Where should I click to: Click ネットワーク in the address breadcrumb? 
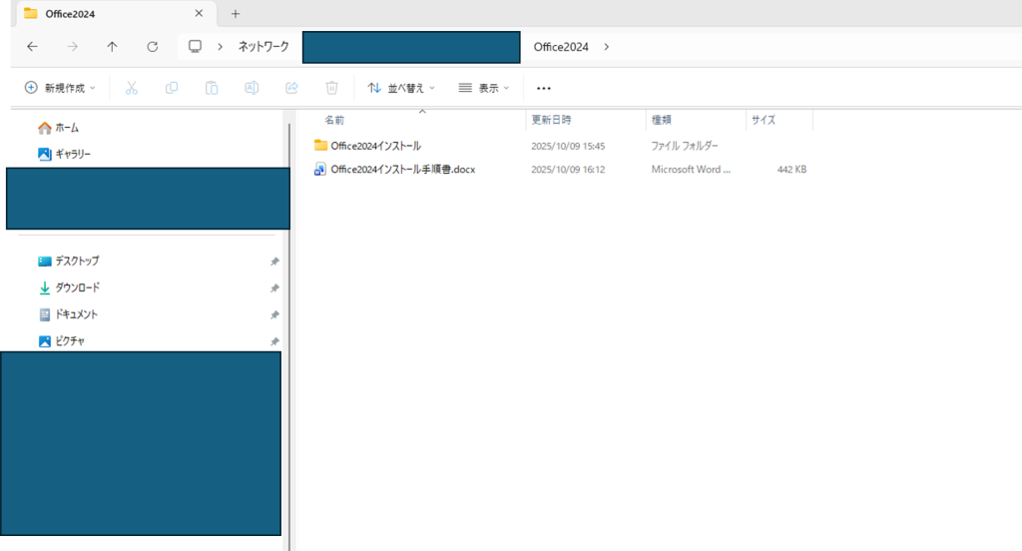coord(261,47)
